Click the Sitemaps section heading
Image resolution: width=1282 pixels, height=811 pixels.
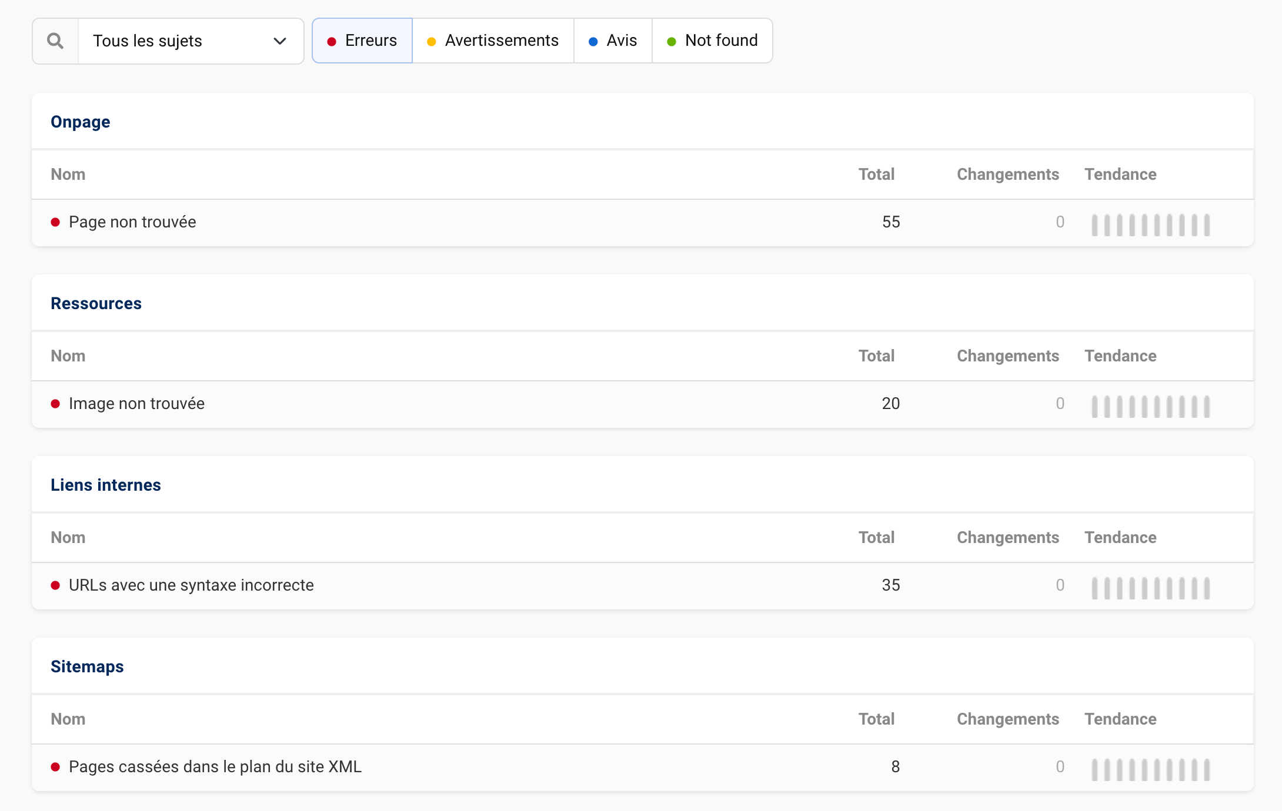pos(87,666)
